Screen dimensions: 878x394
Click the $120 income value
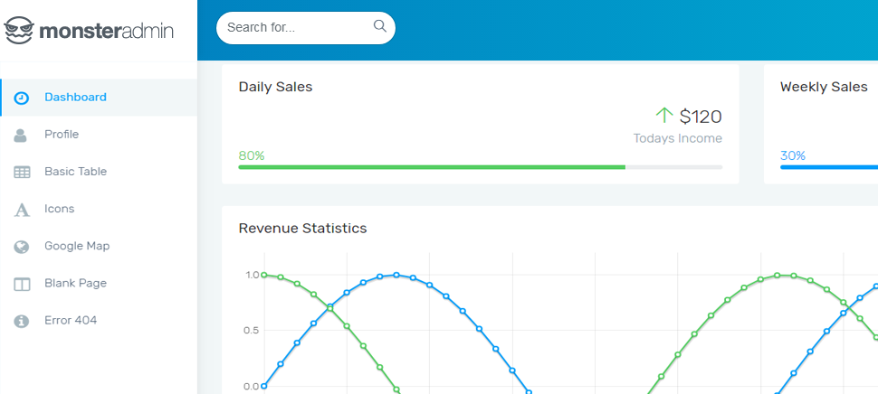[x=701, y=117]
